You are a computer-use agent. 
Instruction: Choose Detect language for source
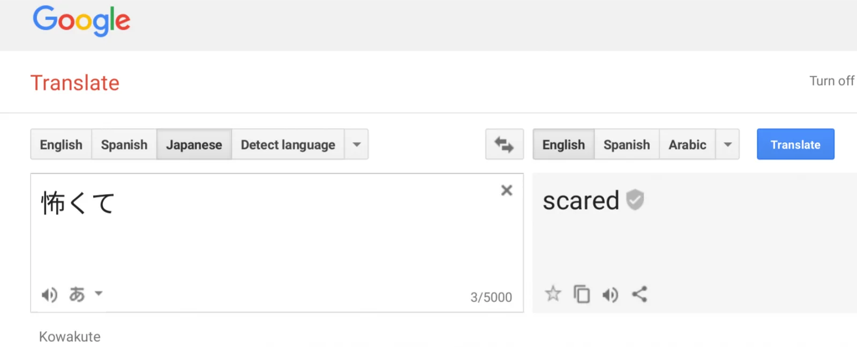(x=288, y=144)
